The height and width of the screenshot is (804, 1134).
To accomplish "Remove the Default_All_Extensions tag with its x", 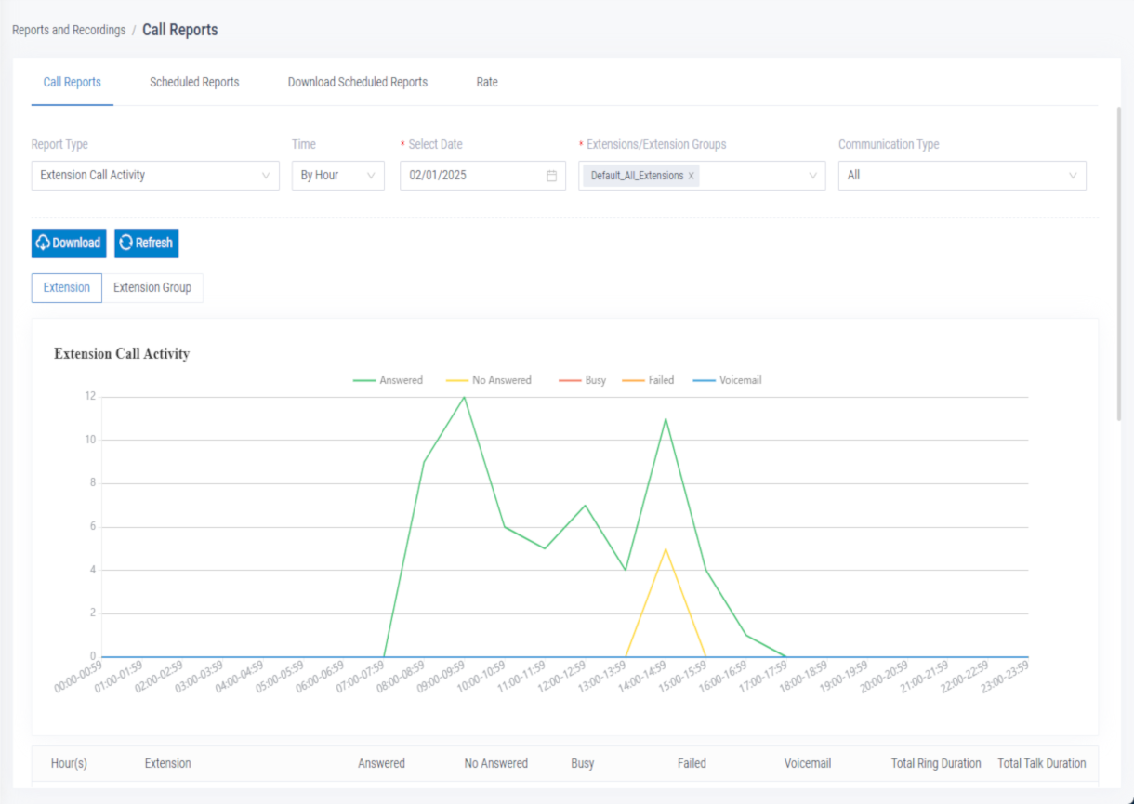I will click(x=691, y=176).
